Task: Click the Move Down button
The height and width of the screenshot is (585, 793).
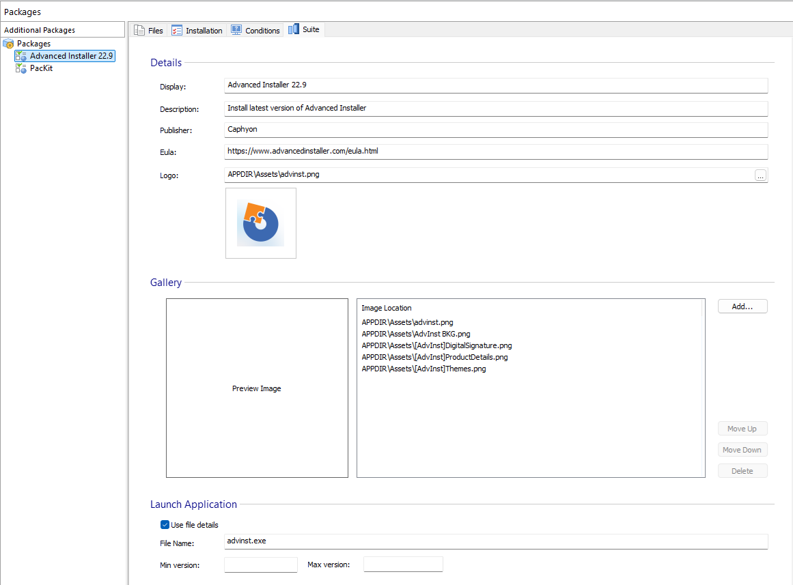Action: tap(742, 450)
